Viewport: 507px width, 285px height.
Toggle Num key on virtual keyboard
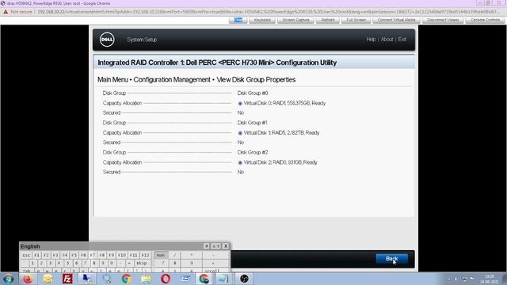point(161,255)
